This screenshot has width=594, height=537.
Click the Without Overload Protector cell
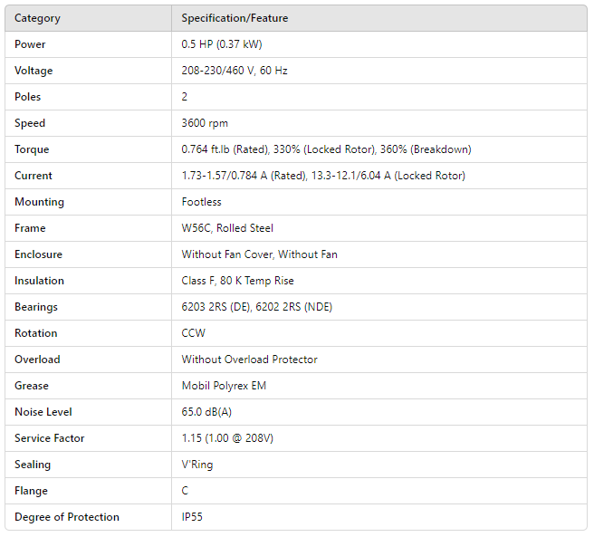(249, 360)
